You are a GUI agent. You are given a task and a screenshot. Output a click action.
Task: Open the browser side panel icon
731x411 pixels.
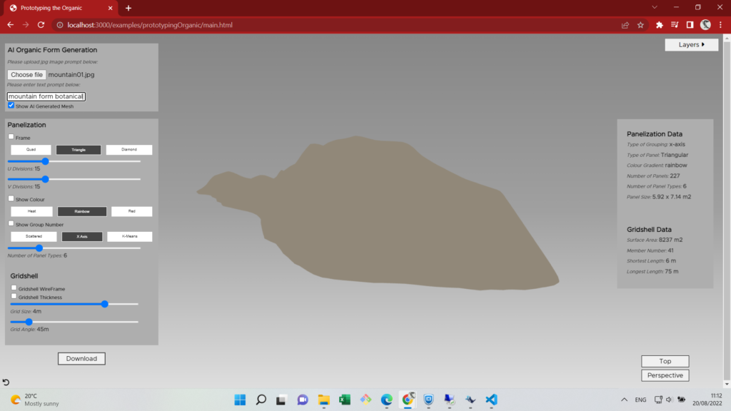[x=690, y=25]
